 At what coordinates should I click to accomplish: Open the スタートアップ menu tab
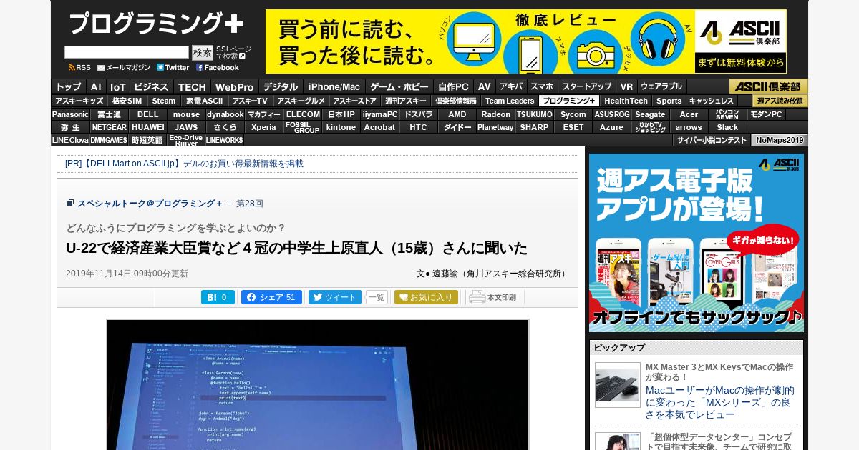(587, 86)
